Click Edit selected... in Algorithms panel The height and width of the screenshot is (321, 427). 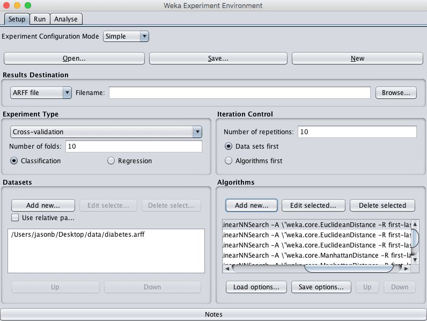tap(313, 206)
